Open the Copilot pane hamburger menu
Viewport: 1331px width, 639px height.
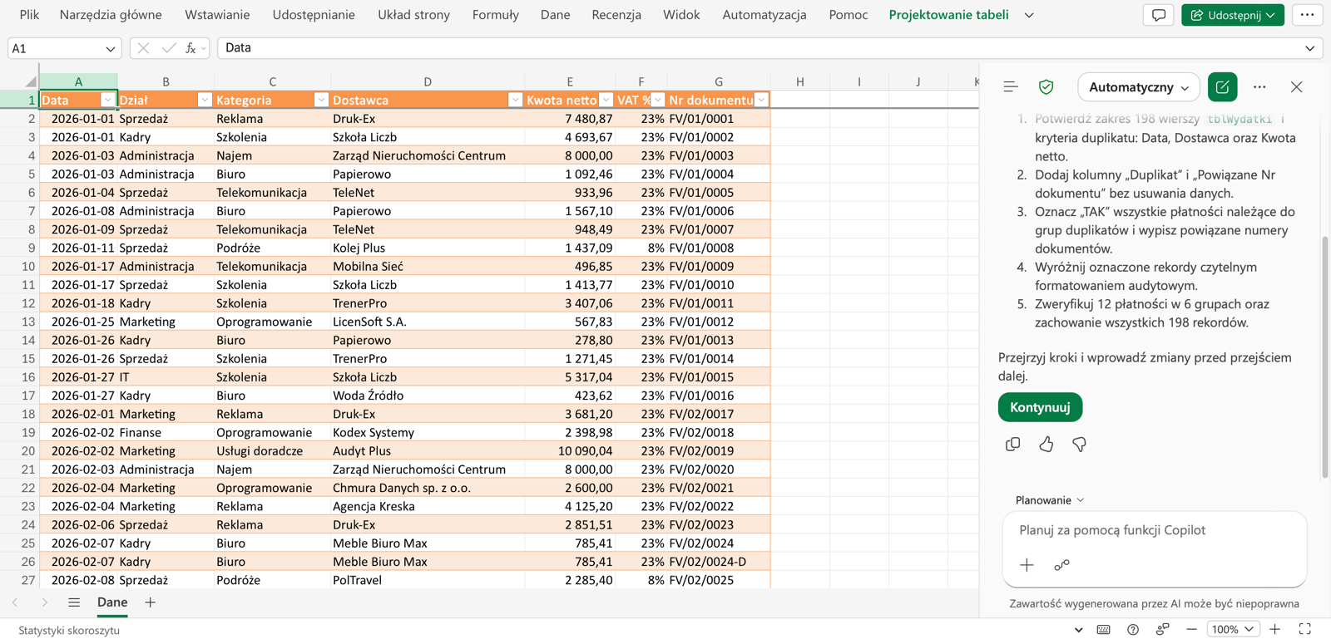[1011, 86]
